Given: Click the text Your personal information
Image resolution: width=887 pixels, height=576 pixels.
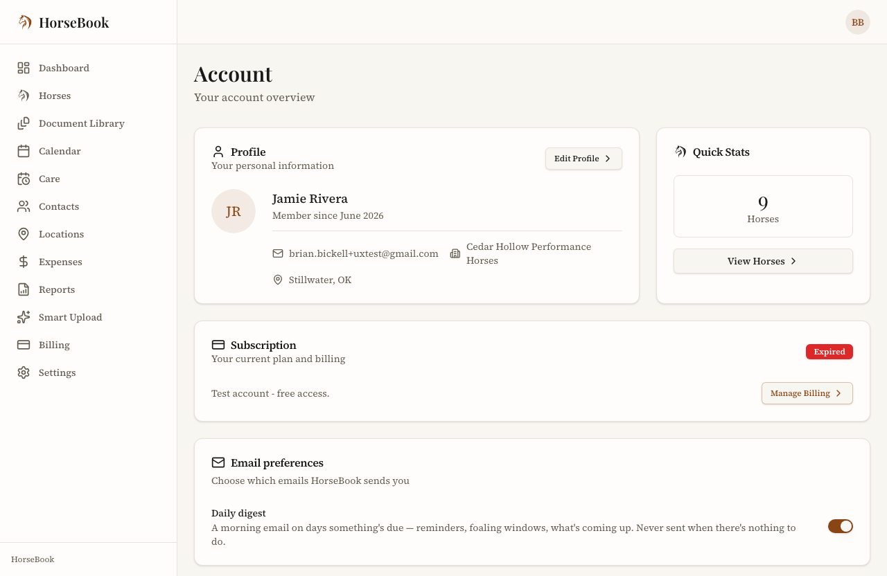Looking at the screenshot, I should pyautogui.click(x=272, y=165).
